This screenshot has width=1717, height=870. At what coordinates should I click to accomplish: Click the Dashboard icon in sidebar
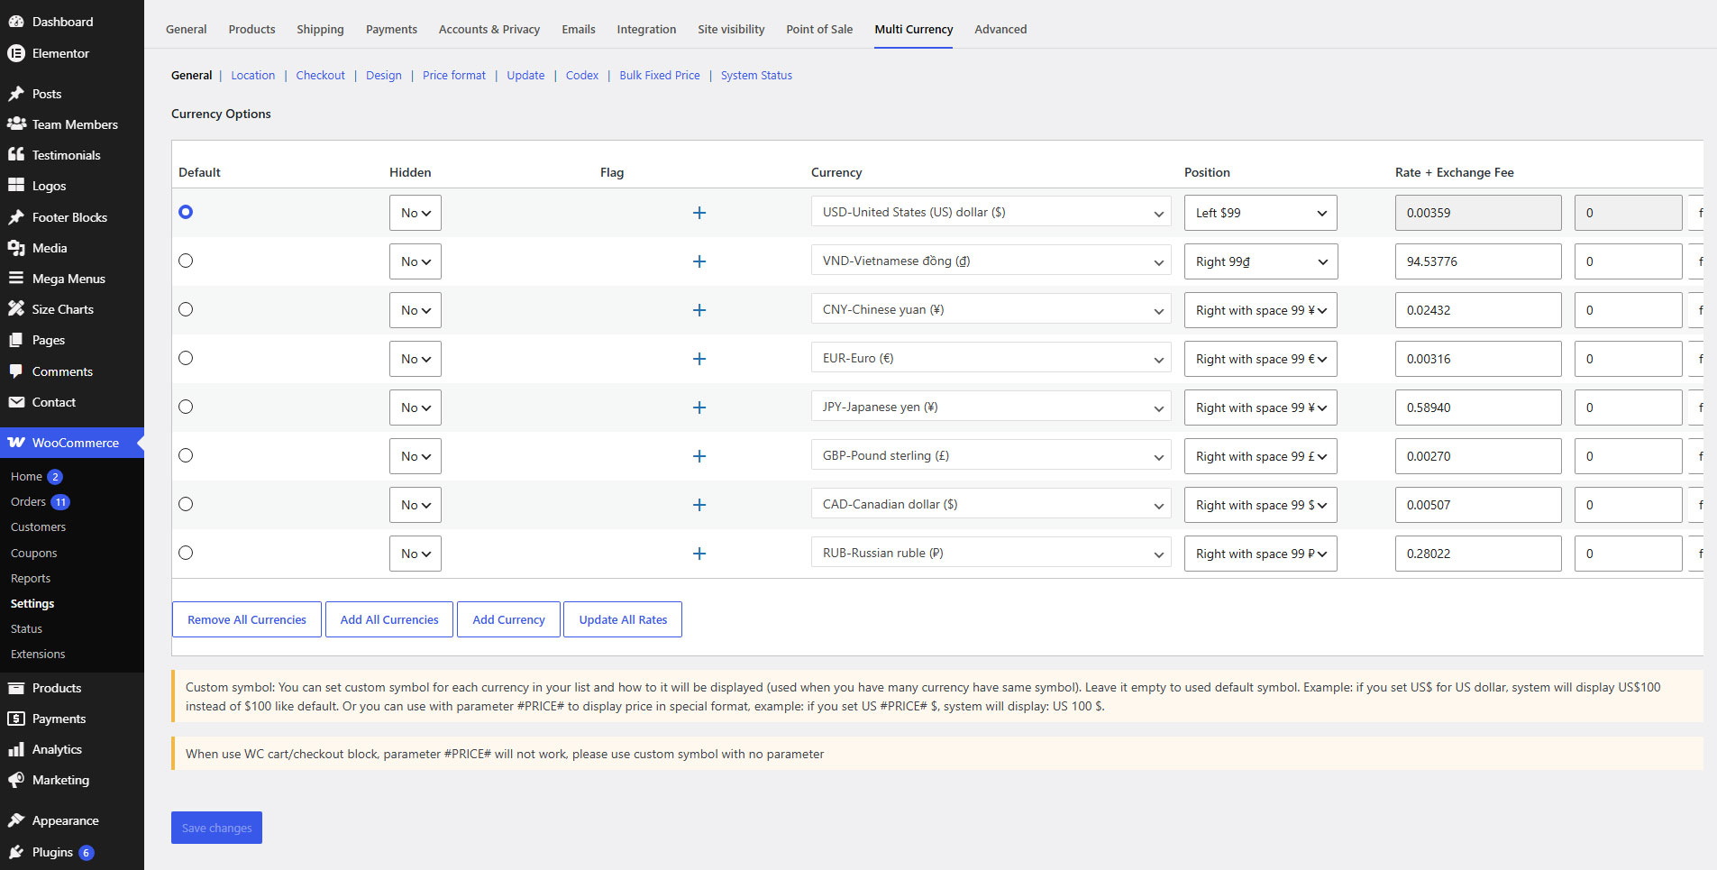tap(16, 22)
